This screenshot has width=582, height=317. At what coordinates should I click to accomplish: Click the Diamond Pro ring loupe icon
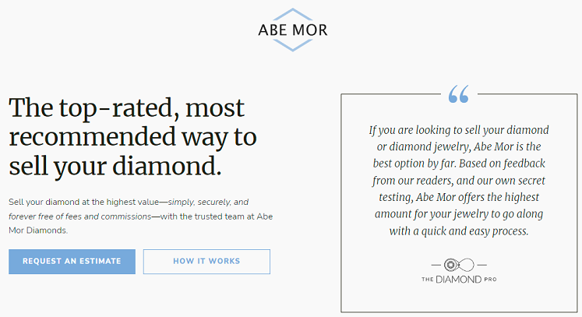[x=459, y=265]
